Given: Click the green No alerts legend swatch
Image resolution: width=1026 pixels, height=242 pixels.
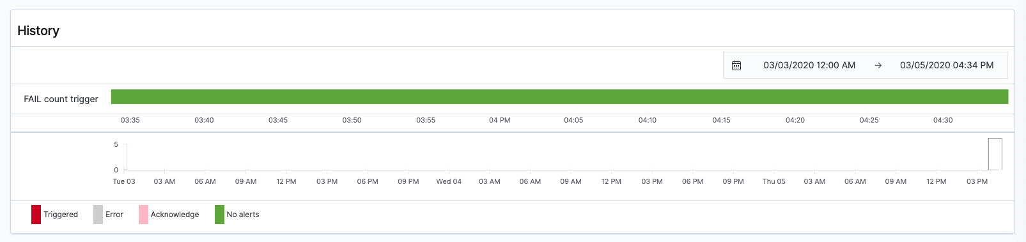Looking at the screenshot, I should (219, 215).
